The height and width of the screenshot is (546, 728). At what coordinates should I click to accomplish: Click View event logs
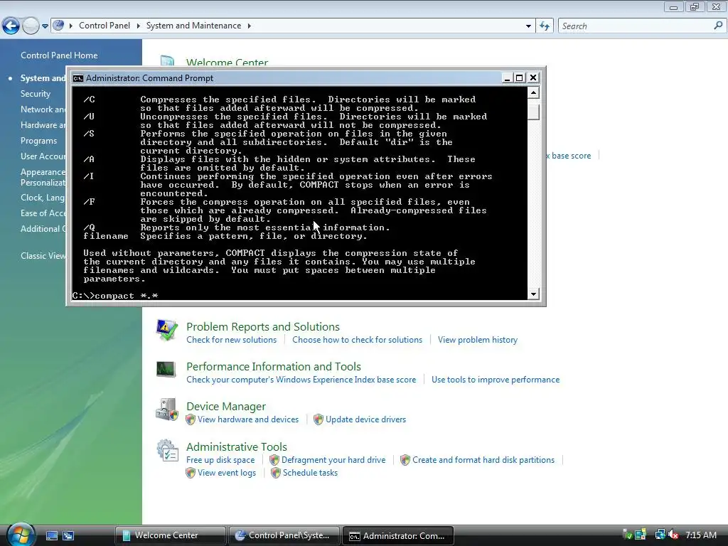[227, 473]
